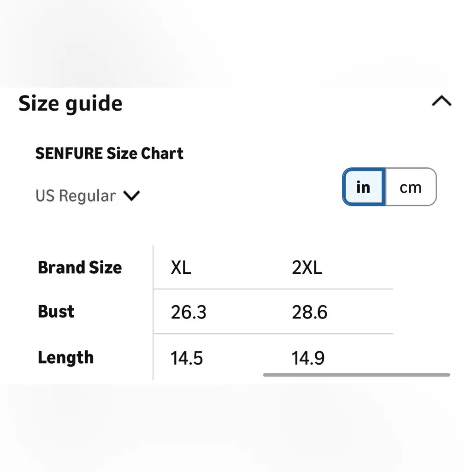Click the Brand Size row header
The width and height of the screenshot is (472, 472).
80,267
